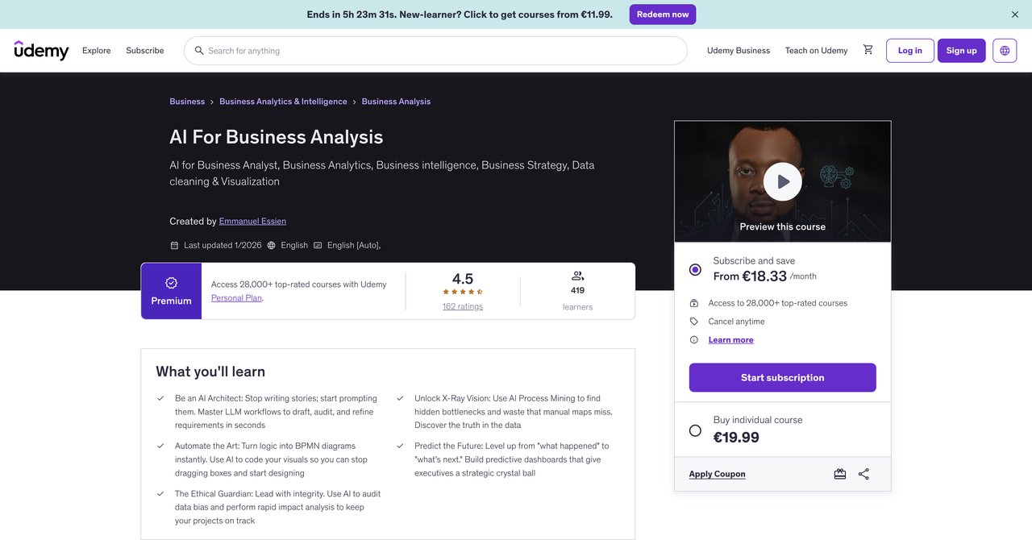
Task: Click the Ethical Guardian learning point
Action: (278, 507)
